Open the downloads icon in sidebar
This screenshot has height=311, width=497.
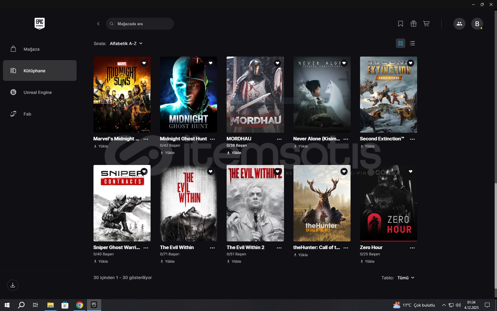click(x=13, y=285)
